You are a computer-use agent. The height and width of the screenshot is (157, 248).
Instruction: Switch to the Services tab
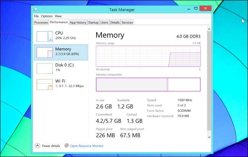point(127,22)
